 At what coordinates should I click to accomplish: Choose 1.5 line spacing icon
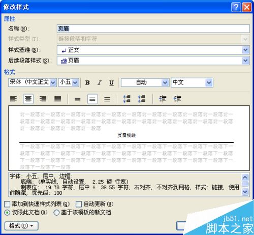[x=92, y=99]
